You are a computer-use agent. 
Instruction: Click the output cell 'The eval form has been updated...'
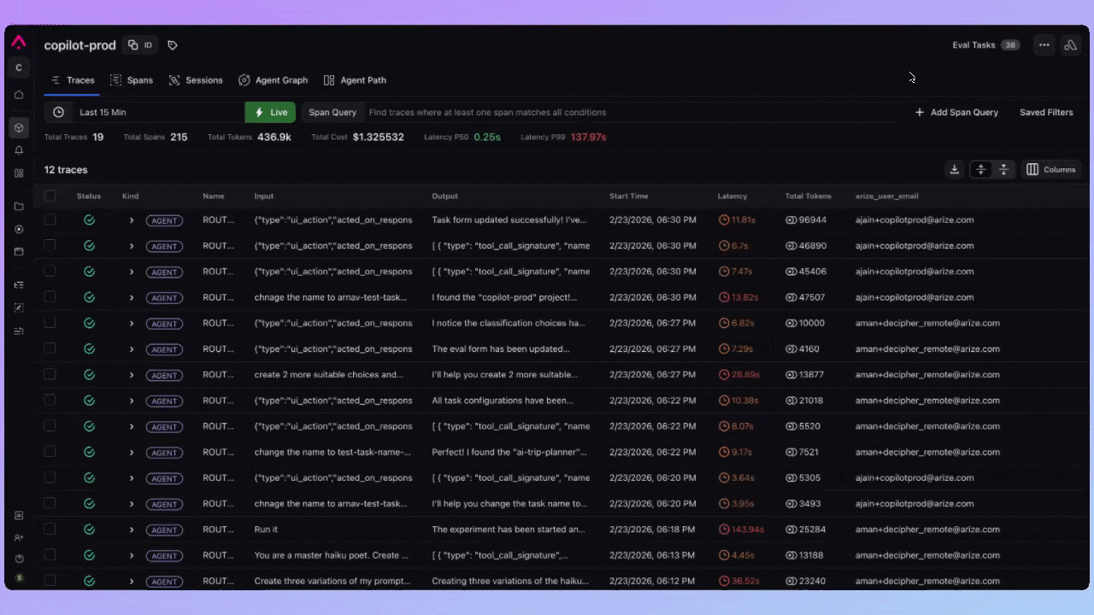[x=501, y=348]
